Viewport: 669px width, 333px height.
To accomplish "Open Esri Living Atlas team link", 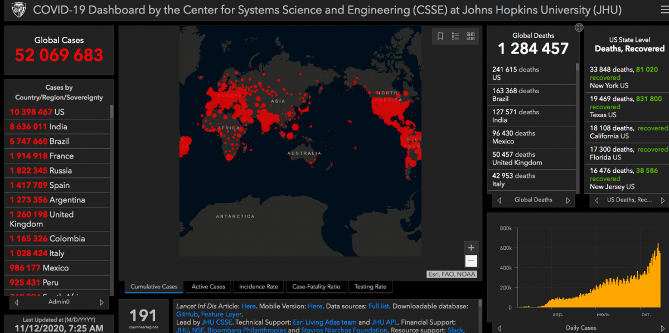I will point(324,322).
